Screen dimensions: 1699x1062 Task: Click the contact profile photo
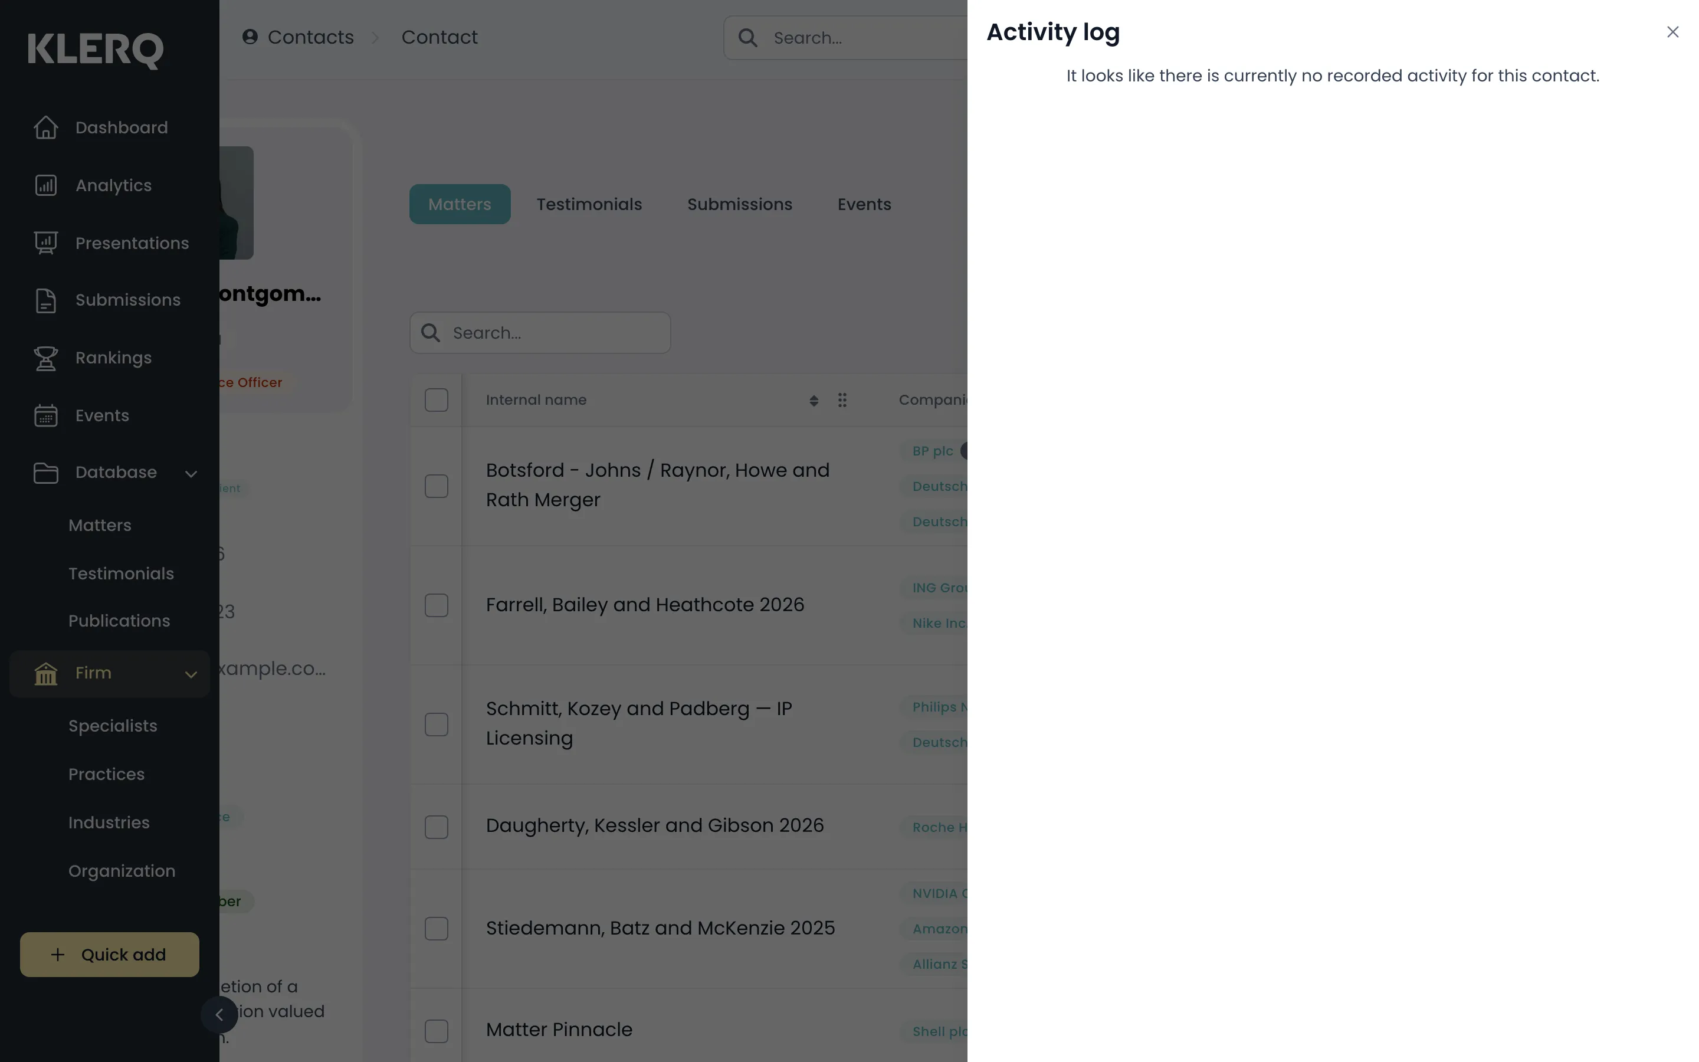(236, 203)
